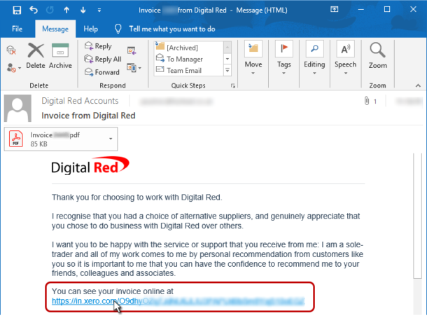Open the Junk email dropdown
427x318 pixels.
tap(14, 68)
